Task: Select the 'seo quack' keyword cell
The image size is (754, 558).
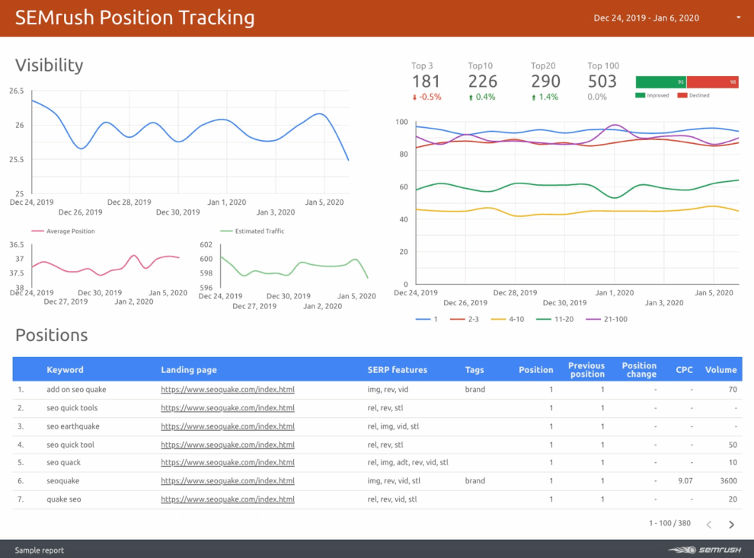Action: 63,462
